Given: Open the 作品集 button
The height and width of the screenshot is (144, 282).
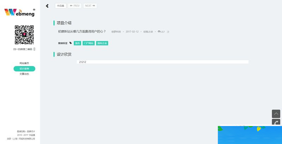Looking at the screenshot, I should pyautogui.click(x=60, y=6).
